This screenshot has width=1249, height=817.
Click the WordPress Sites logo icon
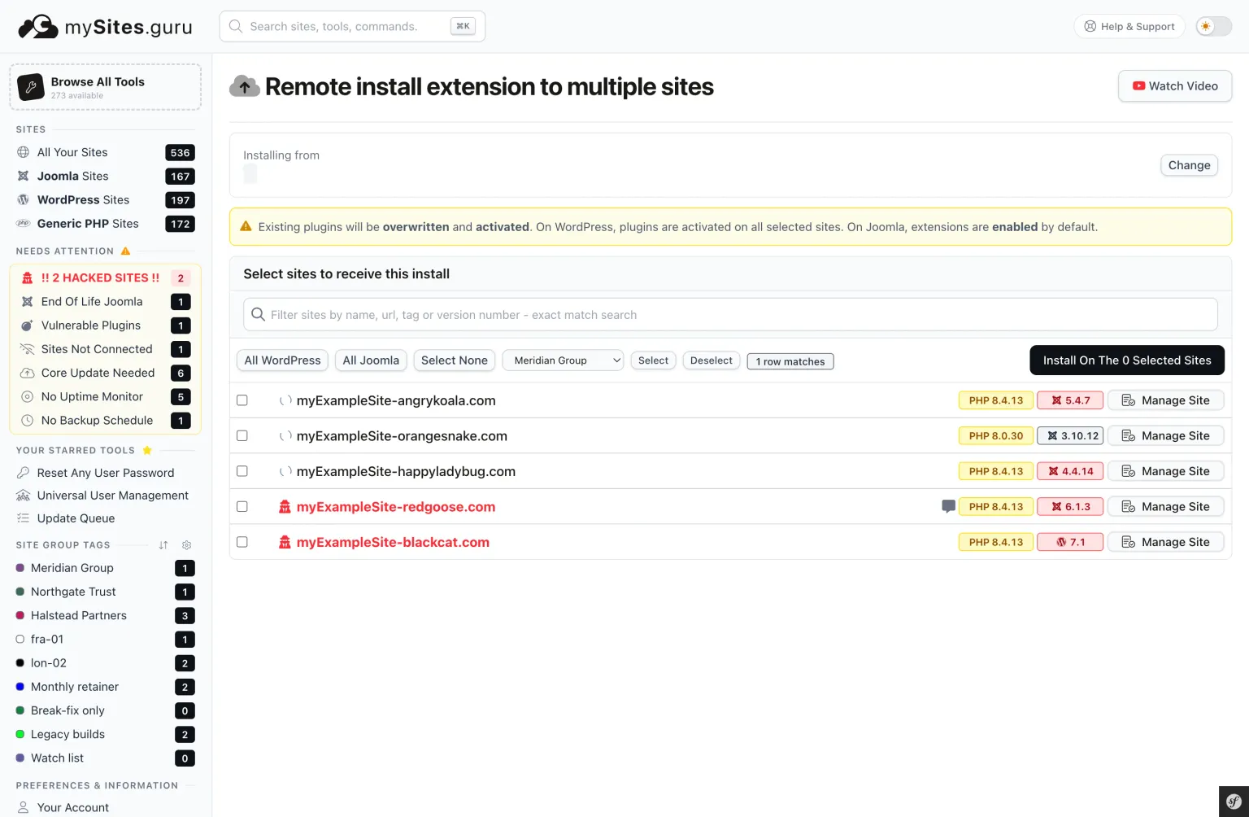(23, 199)
